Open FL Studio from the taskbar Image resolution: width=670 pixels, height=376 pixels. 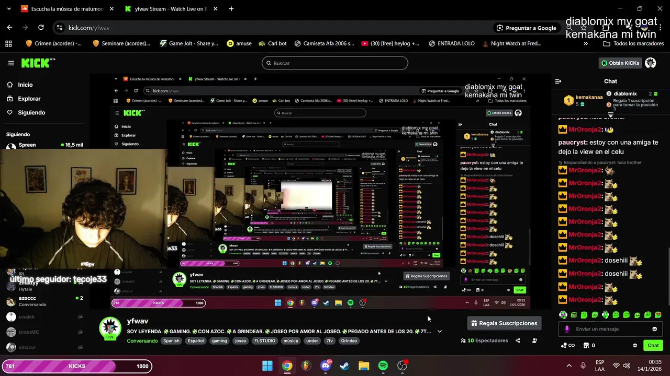(x=306, y=366)
